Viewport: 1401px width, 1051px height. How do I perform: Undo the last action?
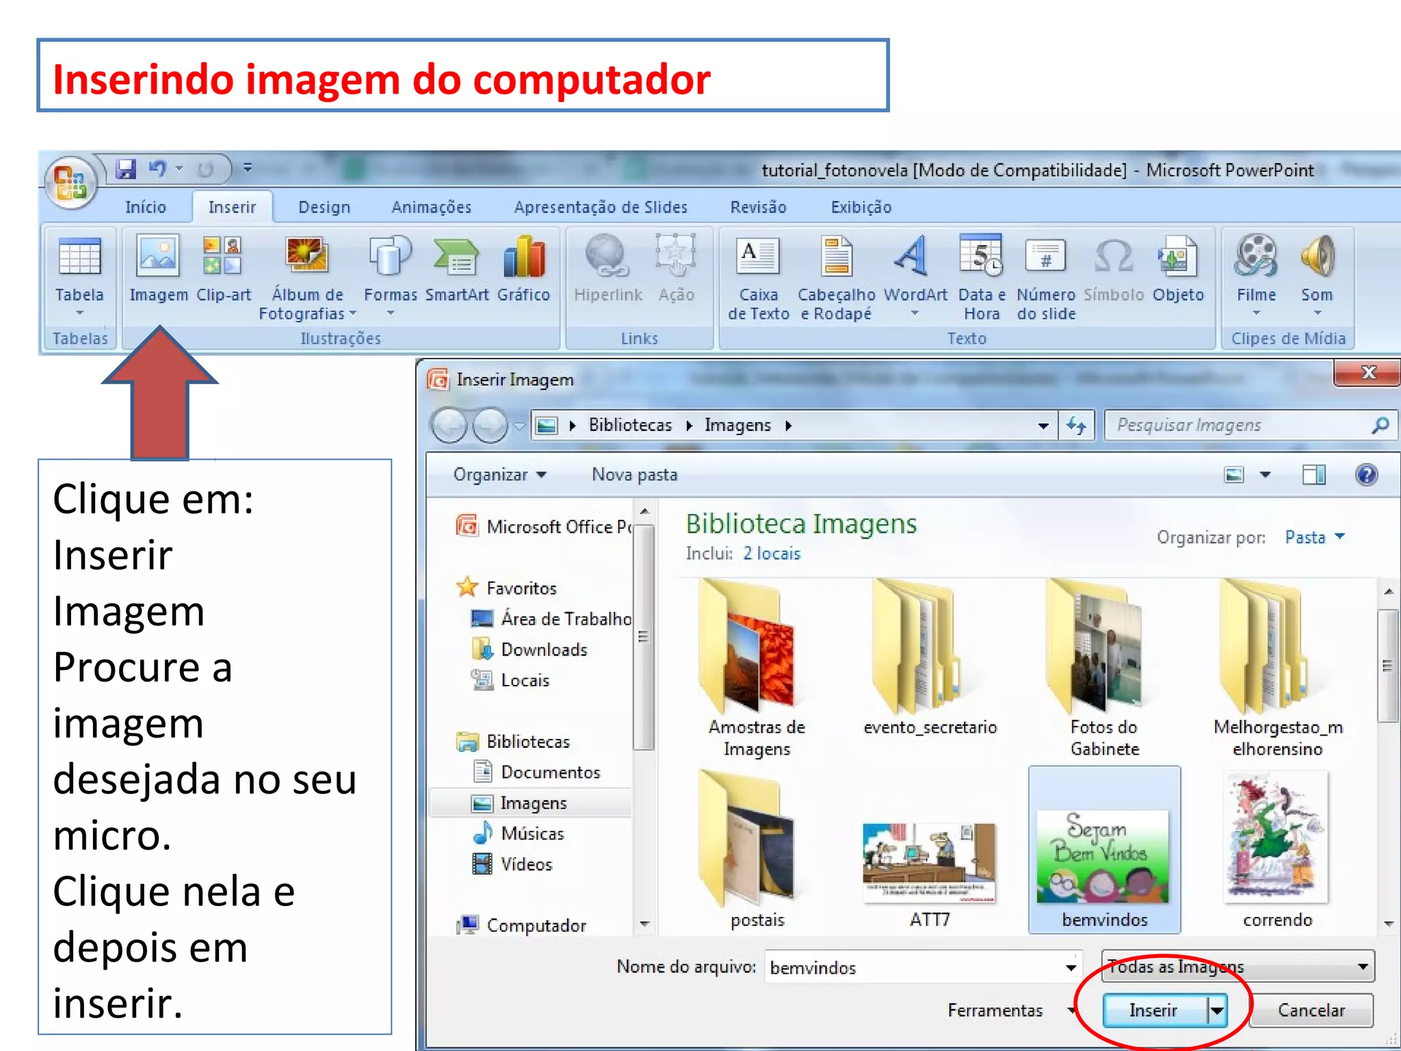click(158, 168)
